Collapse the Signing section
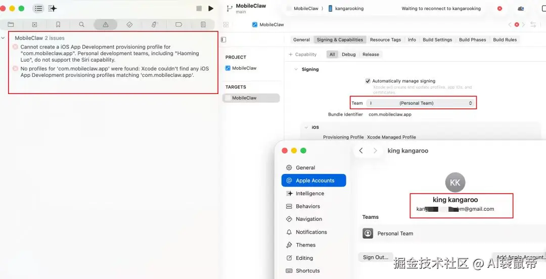This screenshot has width=546, height=279. pyautogui.click(x=296, y=69)
